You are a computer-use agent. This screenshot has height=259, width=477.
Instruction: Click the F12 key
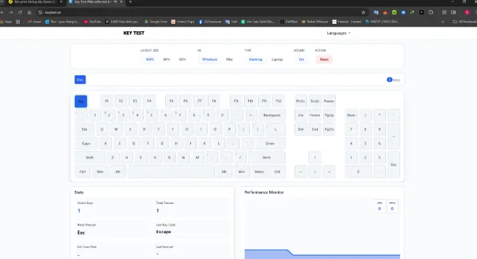(x=279, y=101)
